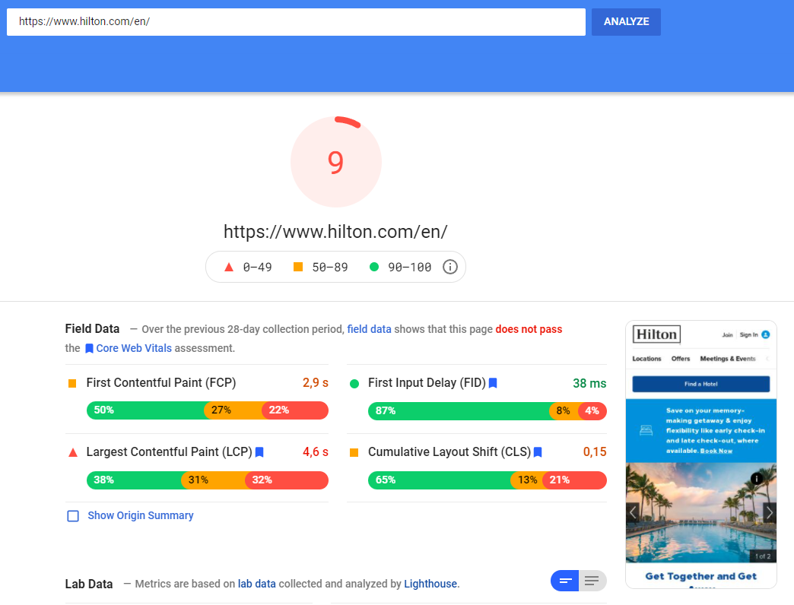Click the FCP green 50% distribution segment
Viewport: 794px width, 605px height.
click(147, 410)
